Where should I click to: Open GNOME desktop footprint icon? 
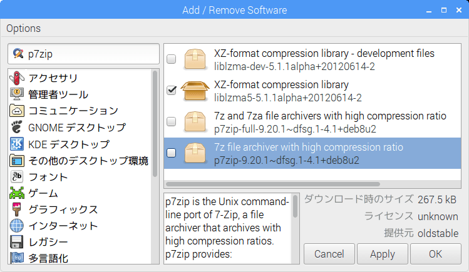point(17,127)
